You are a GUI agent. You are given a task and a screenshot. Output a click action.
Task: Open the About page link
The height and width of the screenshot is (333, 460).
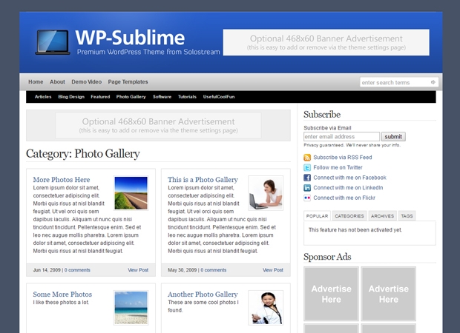(57, 82)
